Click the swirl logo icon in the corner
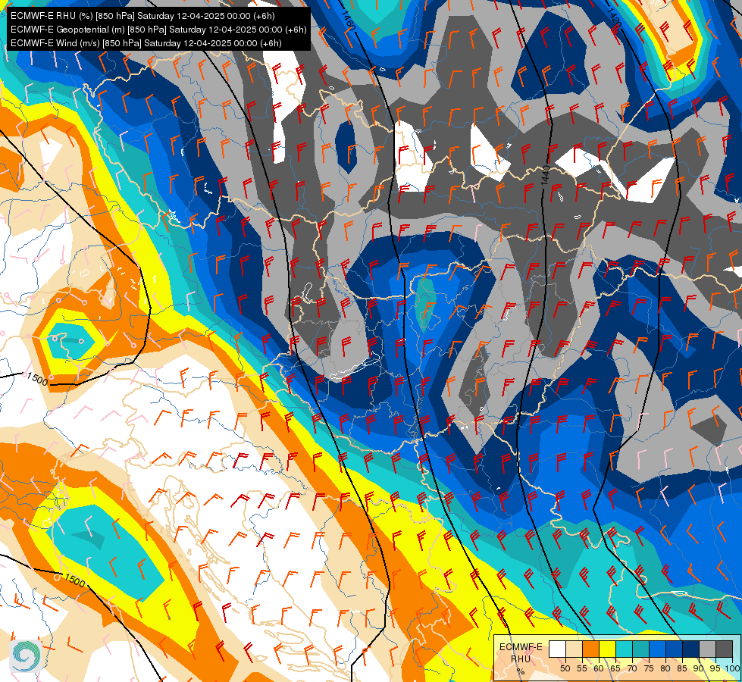The width and height of the screenshot is (742, 682). tap(25, 656)
